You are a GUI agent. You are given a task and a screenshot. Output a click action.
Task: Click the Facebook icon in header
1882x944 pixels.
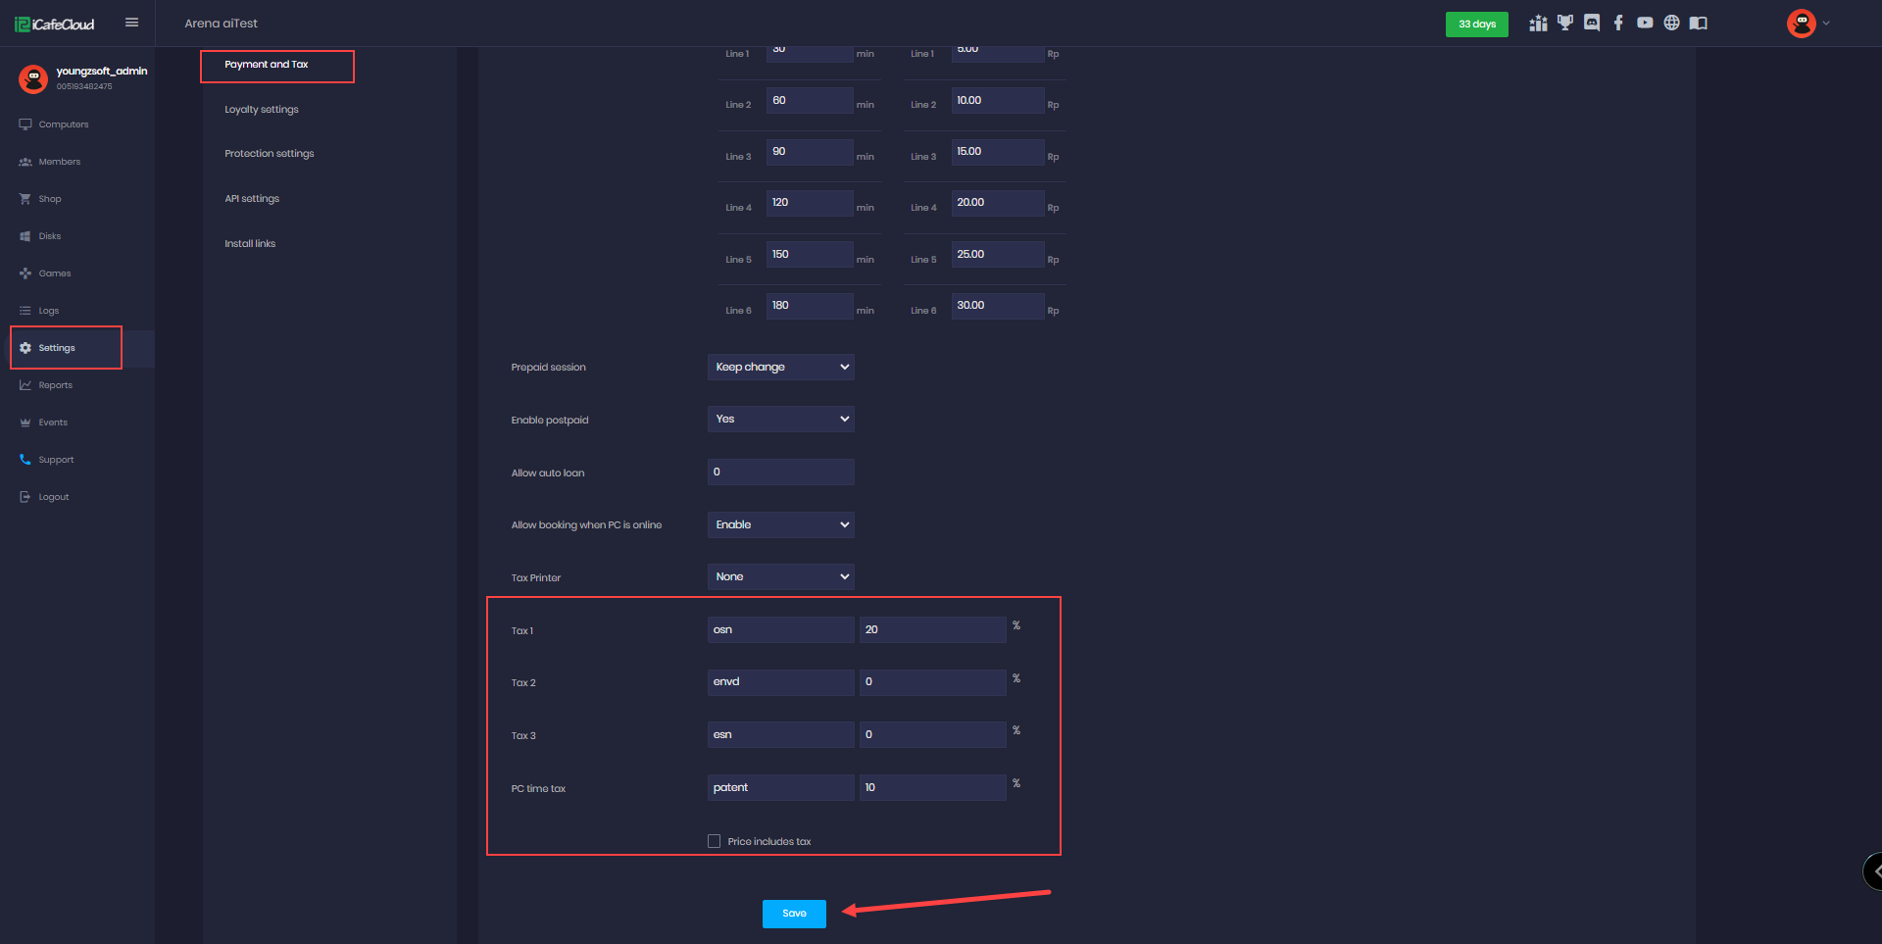[x=1618, y=24]
